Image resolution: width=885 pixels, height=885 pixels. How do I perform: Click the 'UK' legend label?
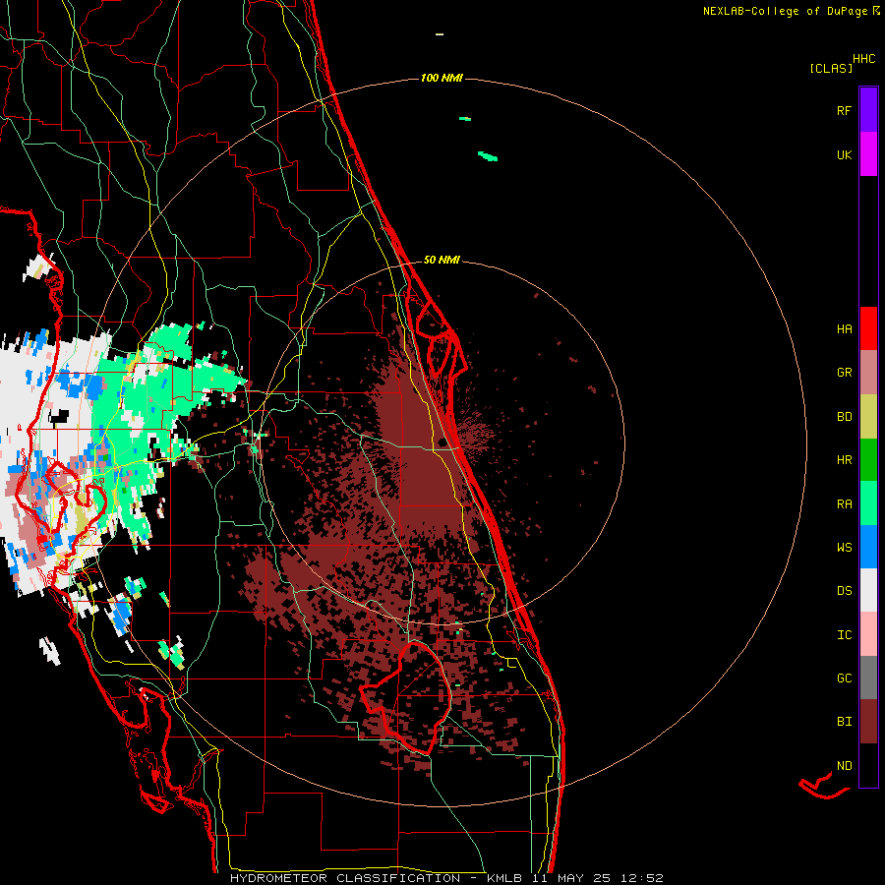[x=844, y=154]
